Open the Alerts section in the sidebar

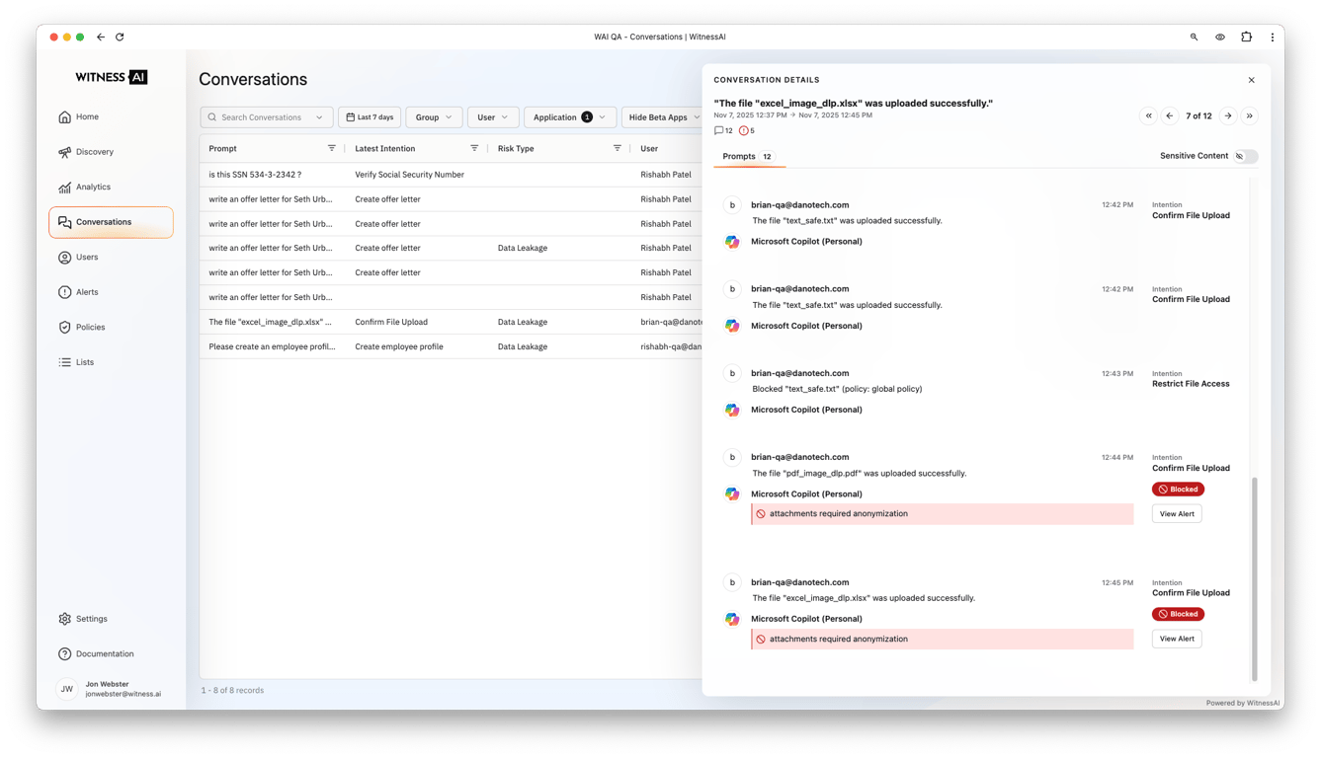pos(111,292)
